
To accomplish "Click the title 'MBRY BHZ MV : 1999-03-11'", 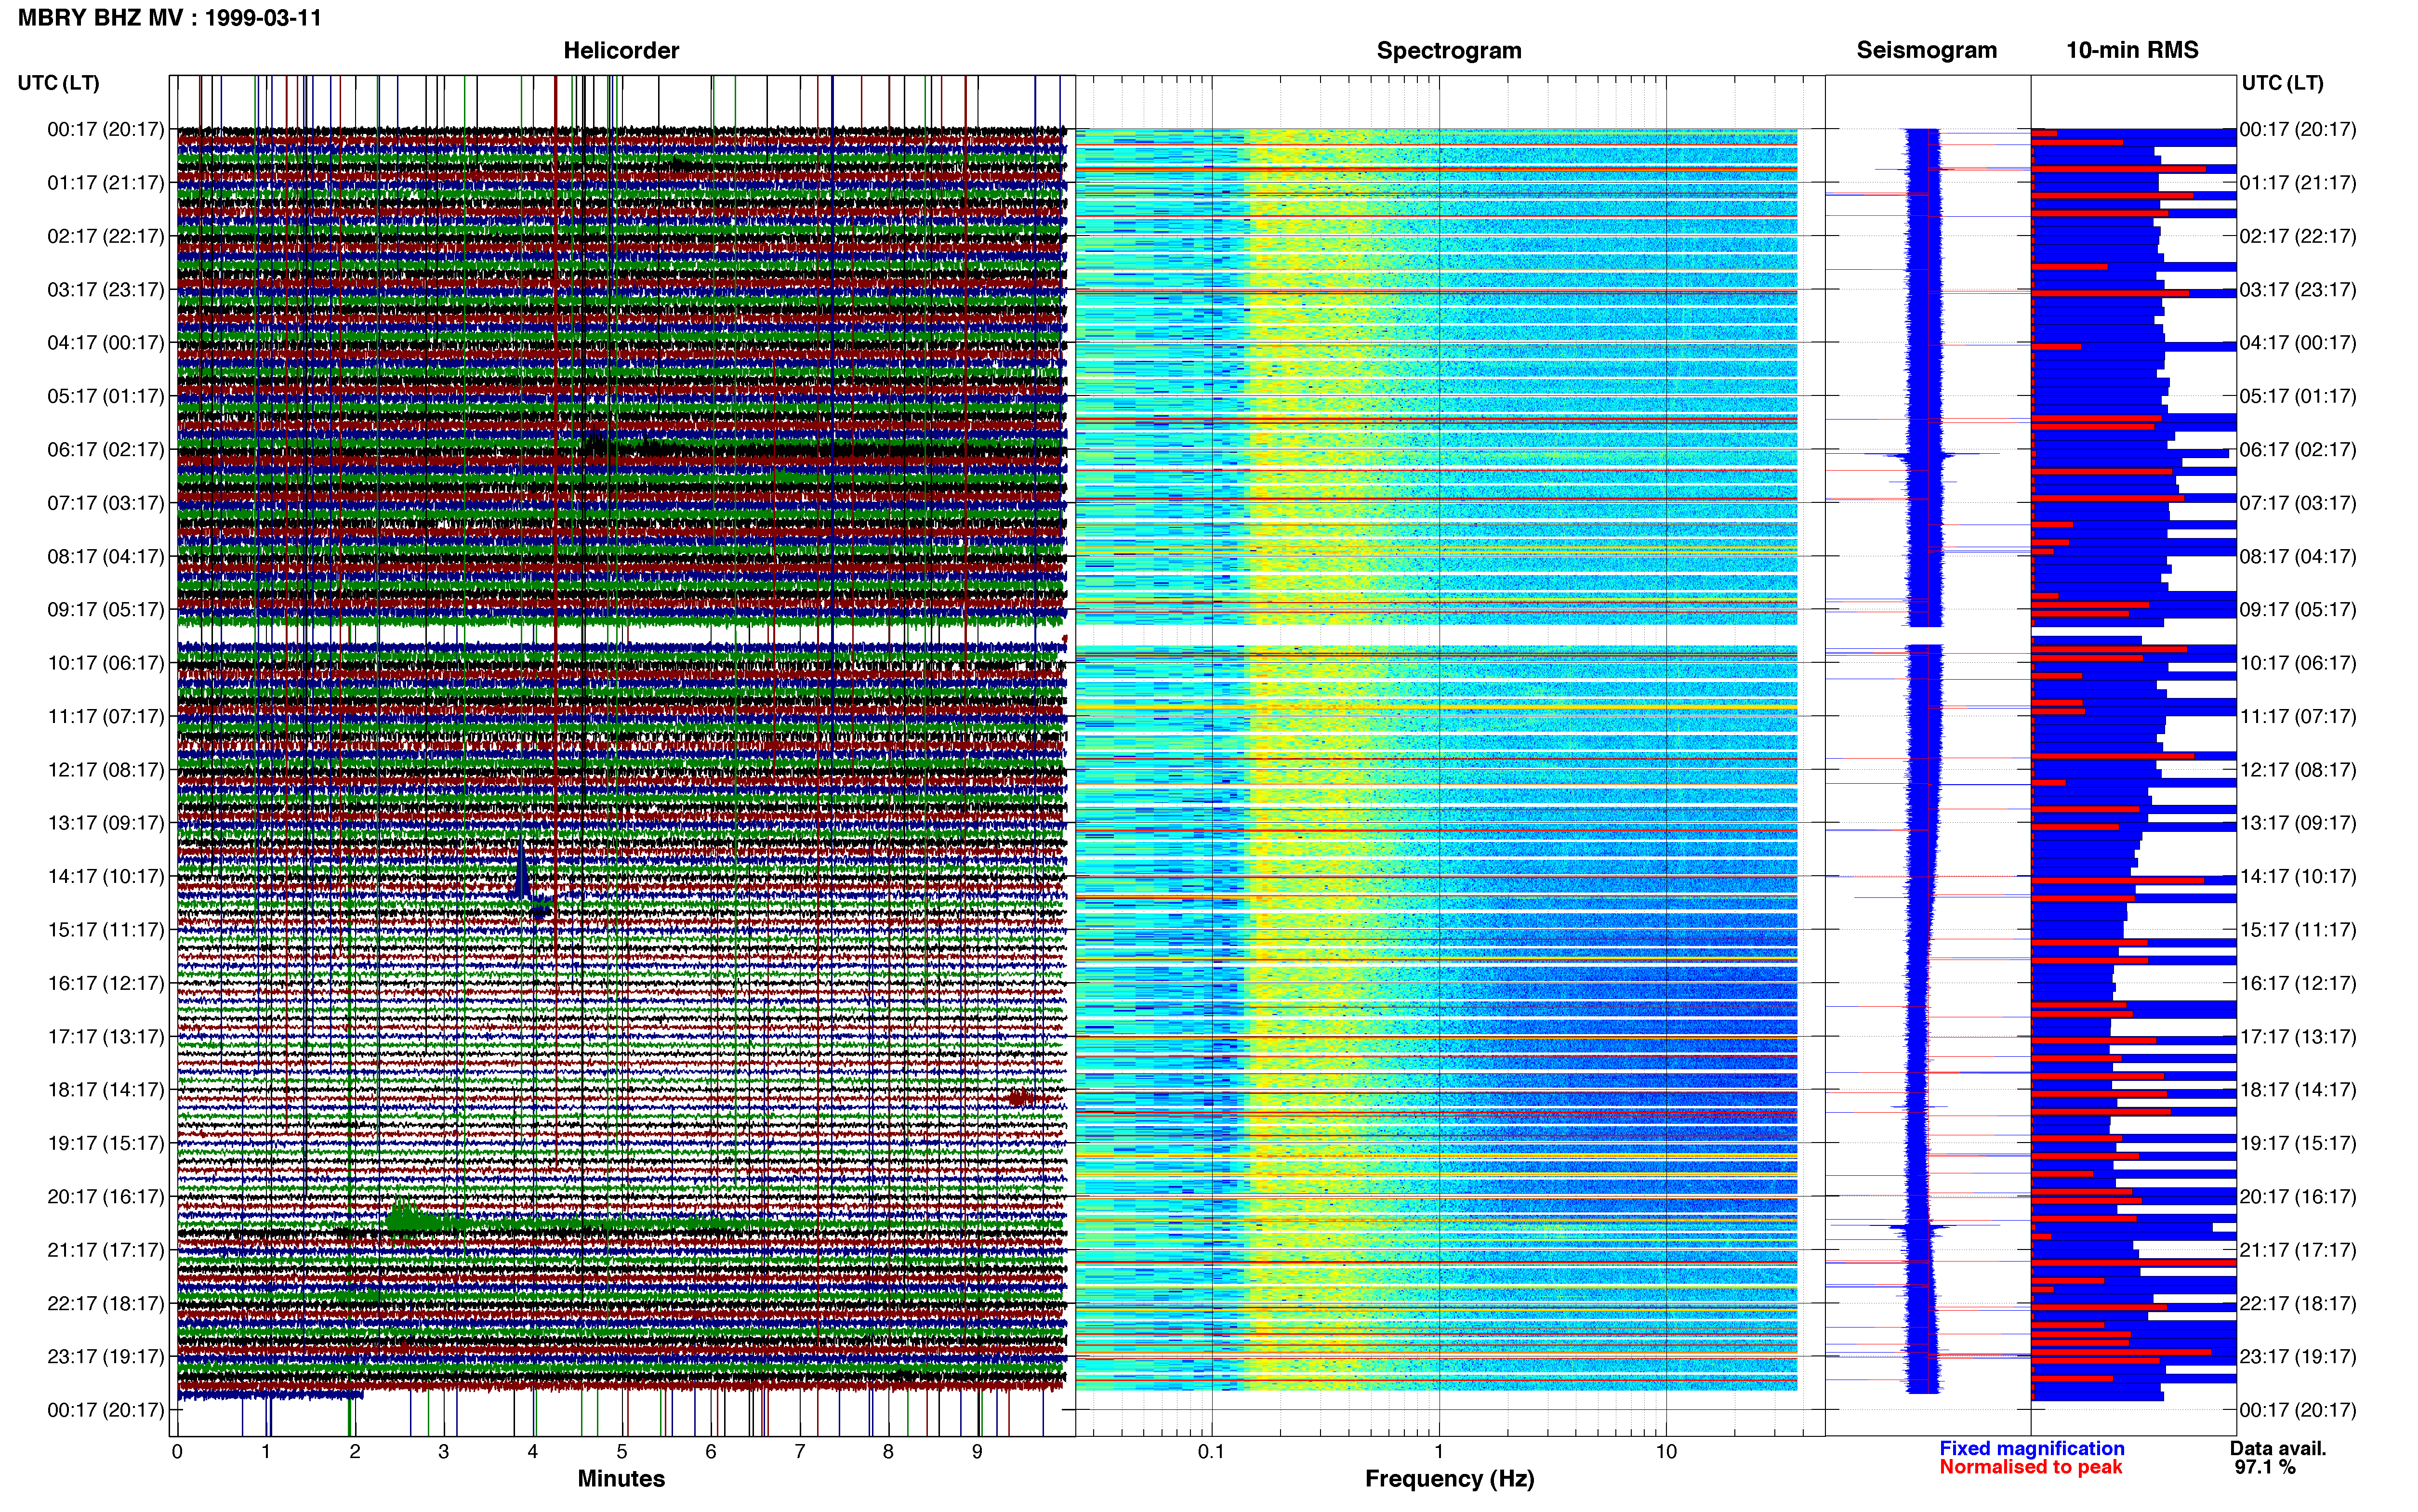I will point(170,17).
